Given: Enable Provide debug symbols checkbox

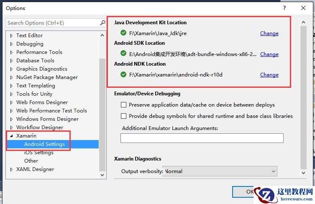Looking at the screenshot, I should click(123, 116).
